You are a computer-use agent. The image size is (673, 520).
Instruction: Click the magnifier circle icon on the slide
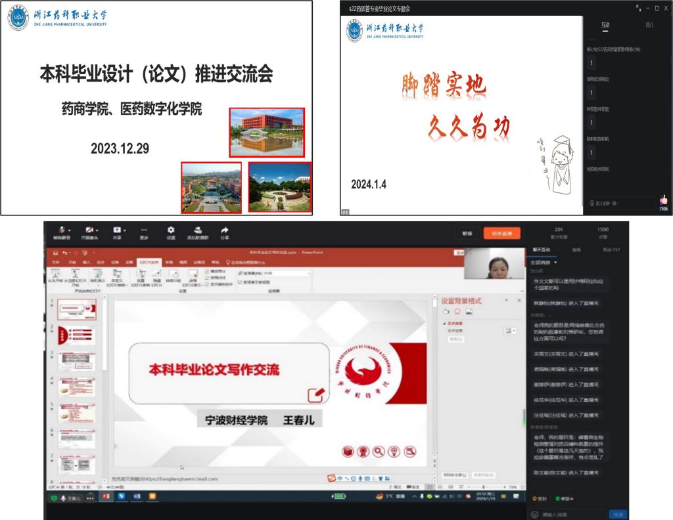click(379, 452)
